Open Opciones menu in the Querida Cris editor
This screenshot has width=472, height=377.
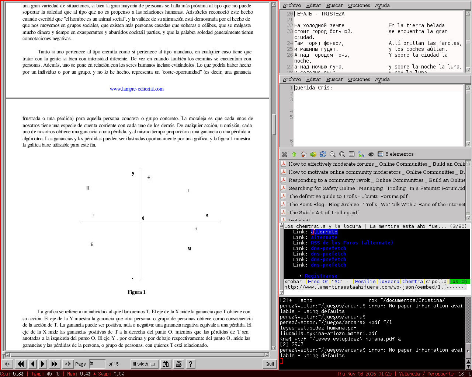click(x=359, y=80)
